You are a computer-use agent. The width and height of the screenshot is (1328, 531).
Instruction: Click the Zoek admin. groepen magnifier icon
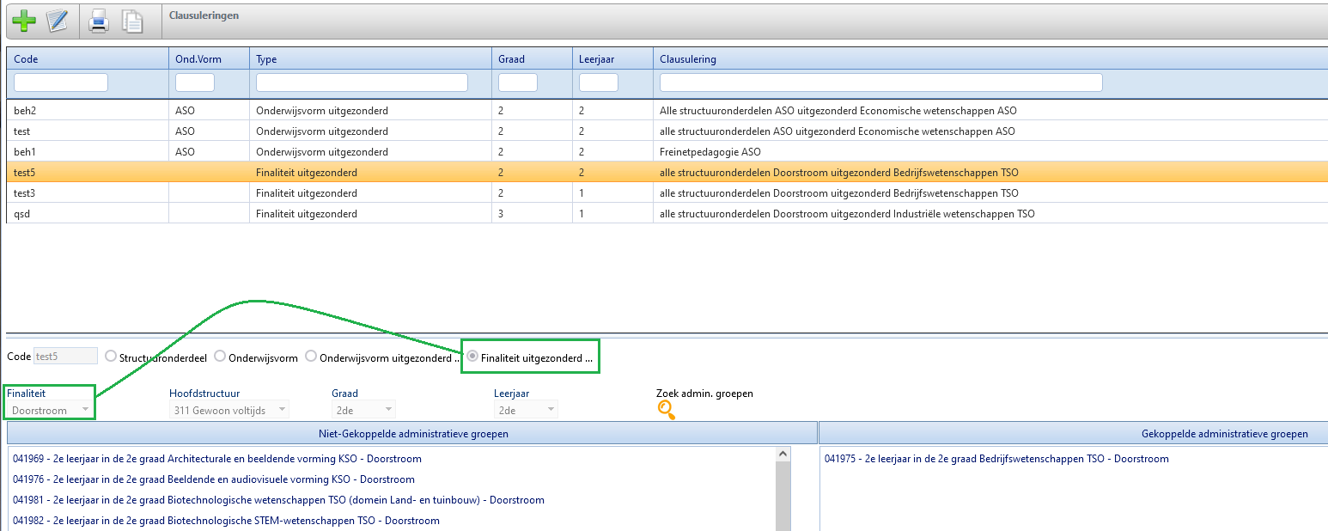point(667,410)
